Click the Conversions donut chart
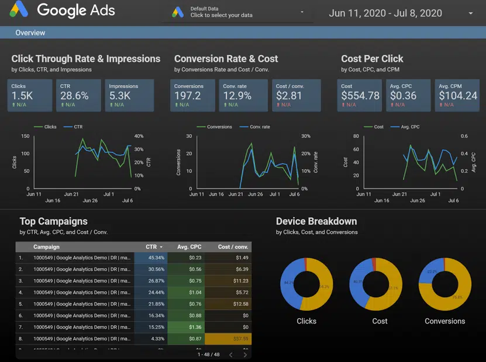 [x=445, y=285]
